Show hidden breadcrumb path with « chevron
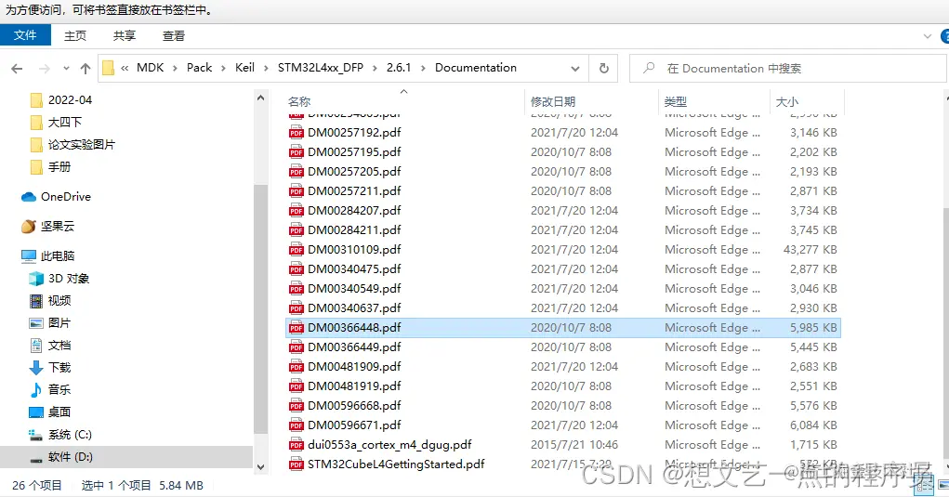 (124, 69)
